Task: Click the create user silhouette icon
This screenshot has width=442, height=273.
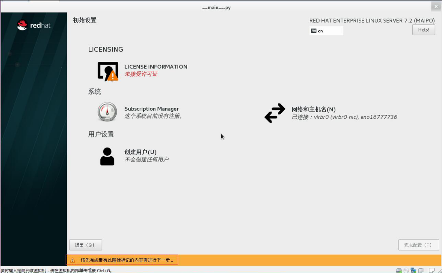Action: coord(107,156)
